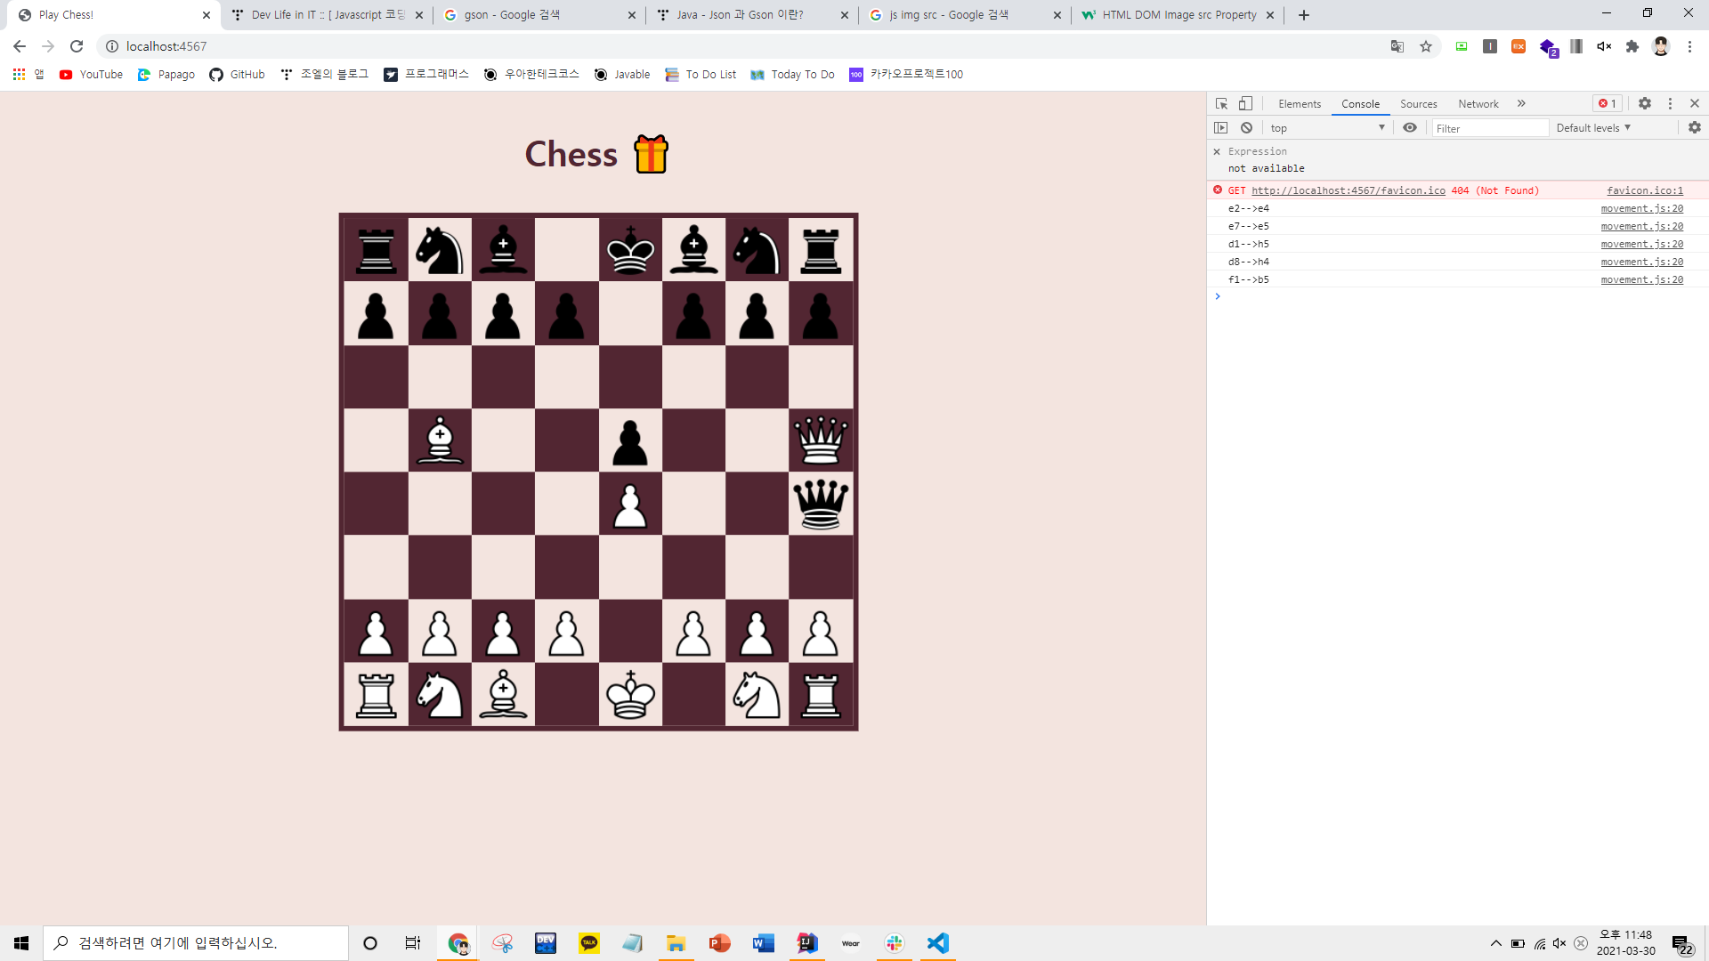The height and width of the screenshot is (961, 1709).
Task: Open KakaoTalk from the taskbar
Action: pyautogui.click(x=589, y=943)
